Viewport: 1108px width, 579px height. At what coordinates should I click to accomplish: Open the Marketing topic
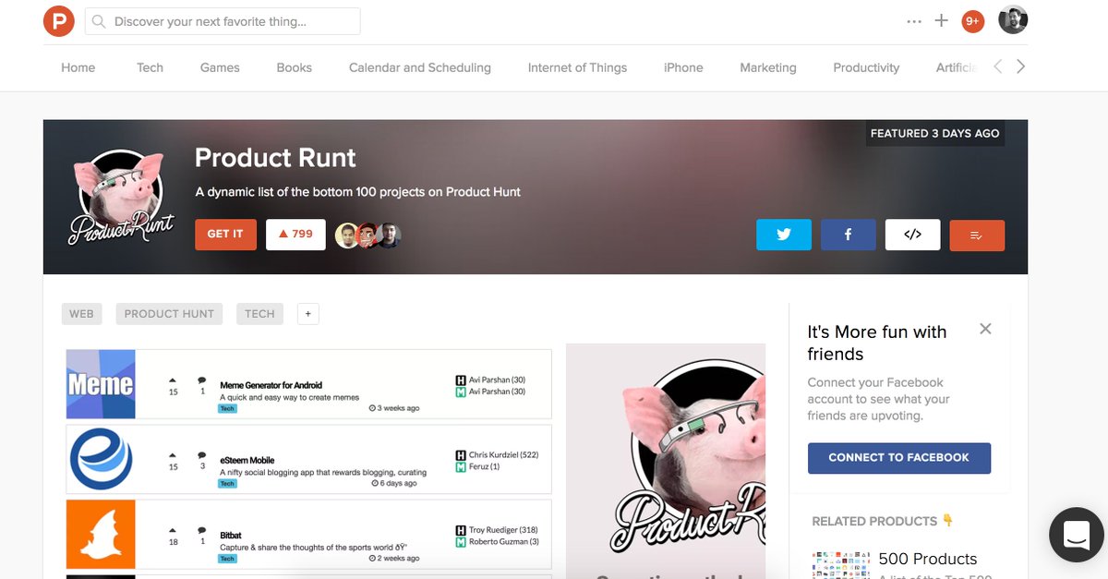[x=768, y=67]
